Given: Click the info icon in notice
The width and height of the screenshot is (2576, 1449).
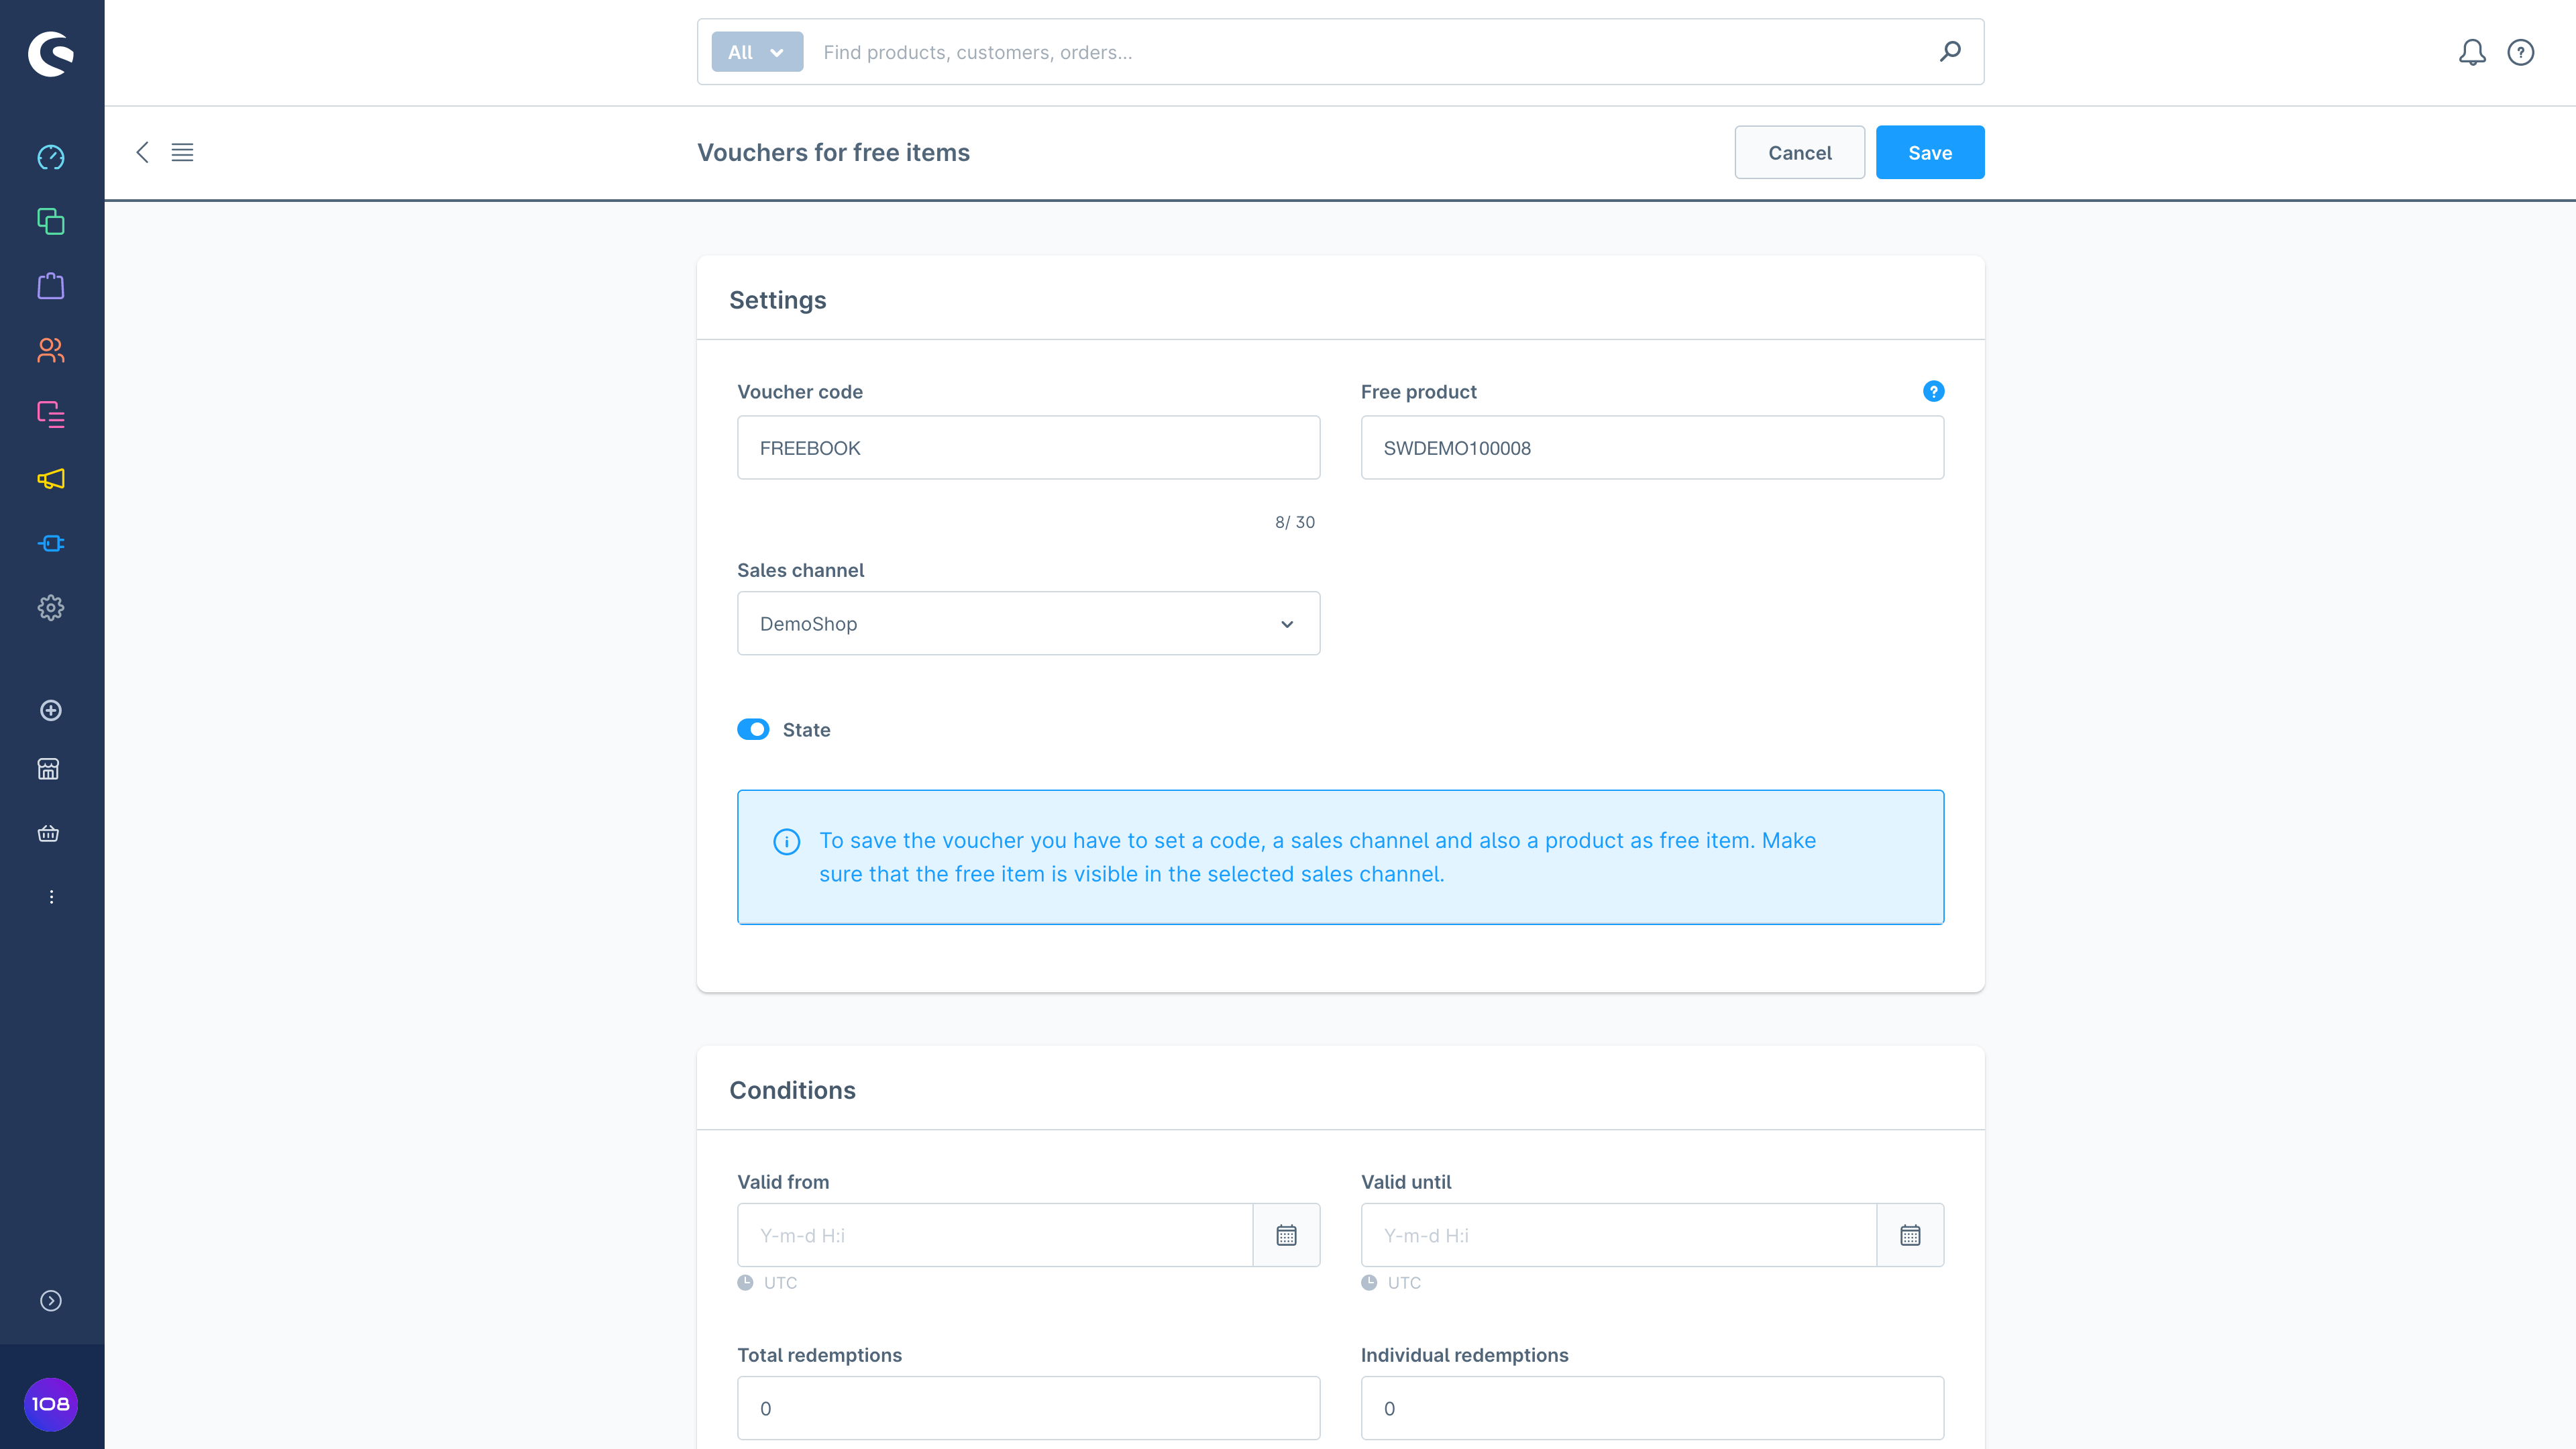Looking at the screenshot, I should point(787,842).
